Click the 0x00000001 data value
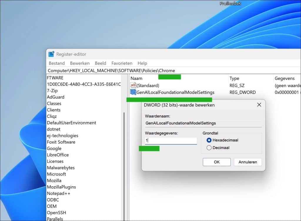 point(287,93)
